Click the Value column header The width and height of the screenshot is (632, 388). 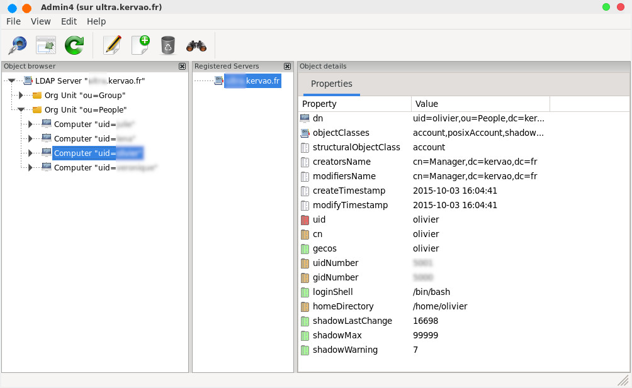coord(480,104)
